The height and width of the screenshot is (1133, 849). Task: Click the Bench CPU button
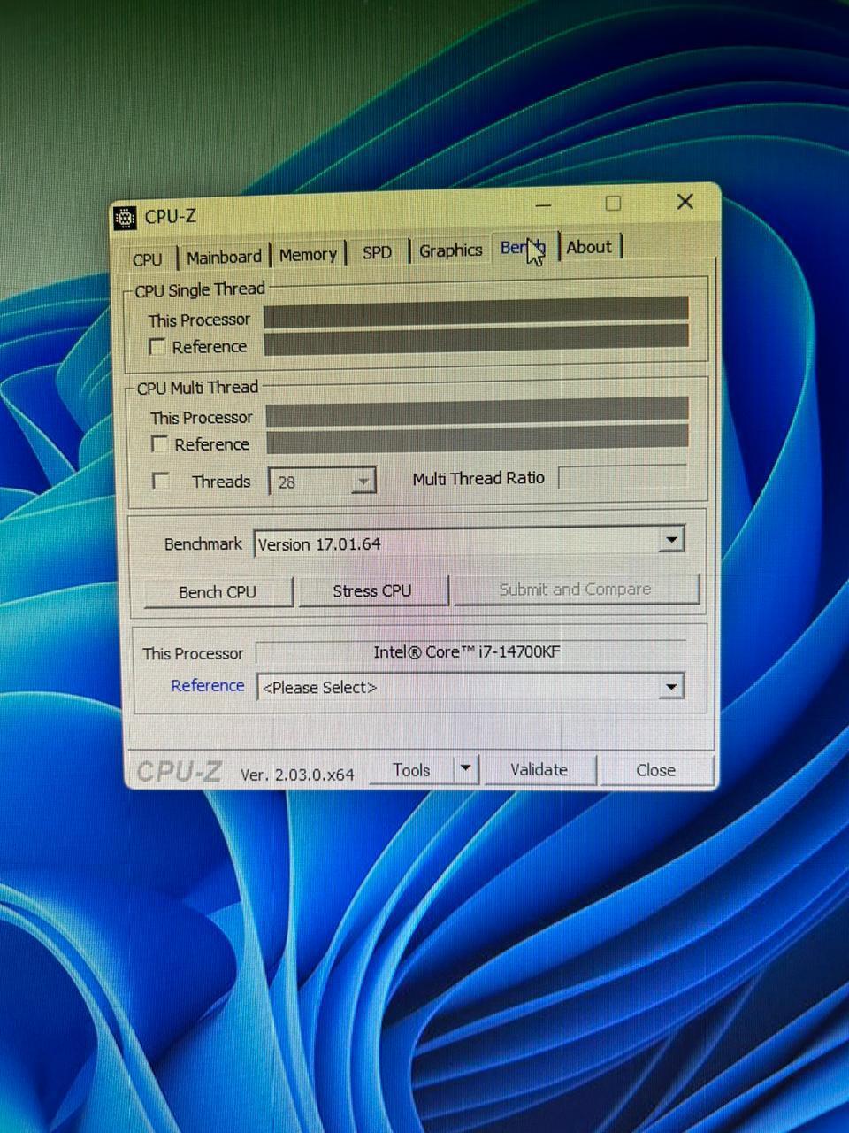click(x=218, y=592)
